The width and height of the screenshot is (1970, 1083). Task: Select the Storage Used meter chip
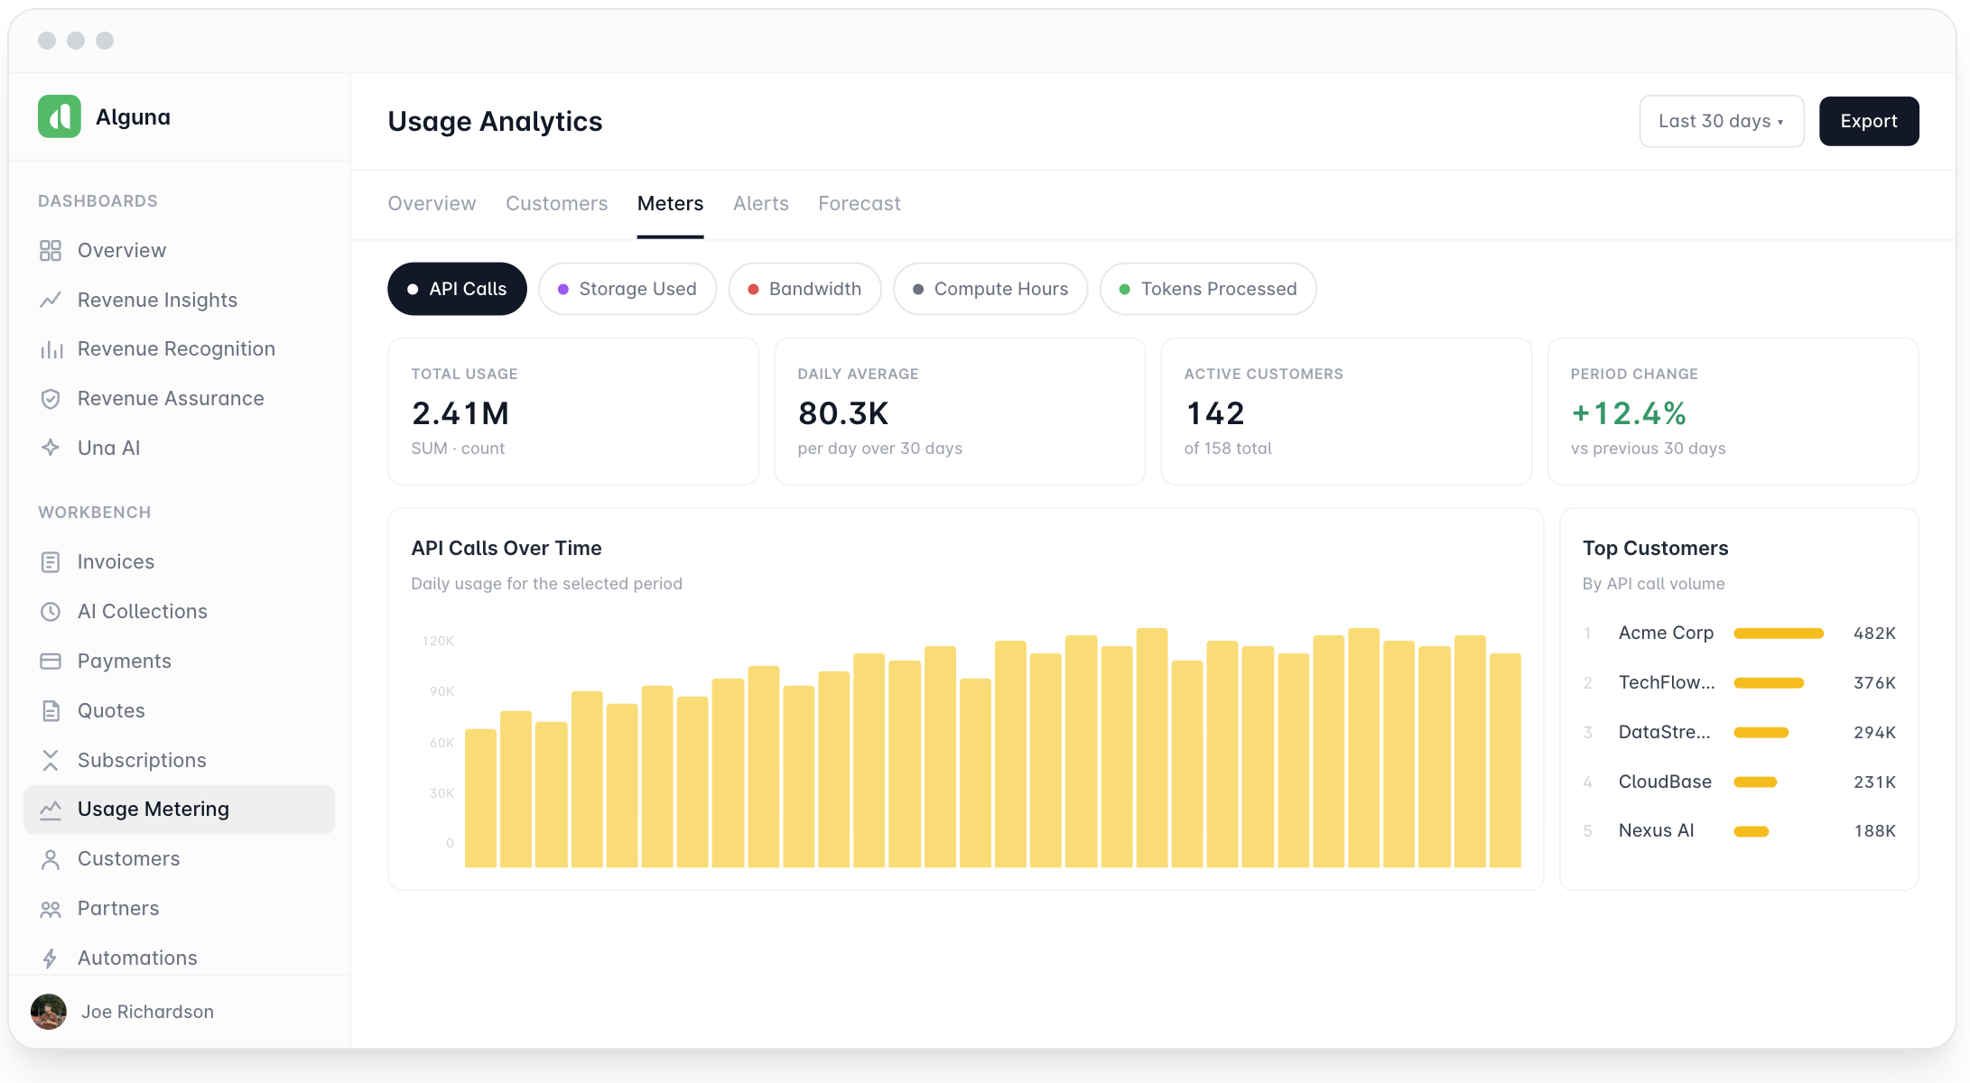coord(627,289)
